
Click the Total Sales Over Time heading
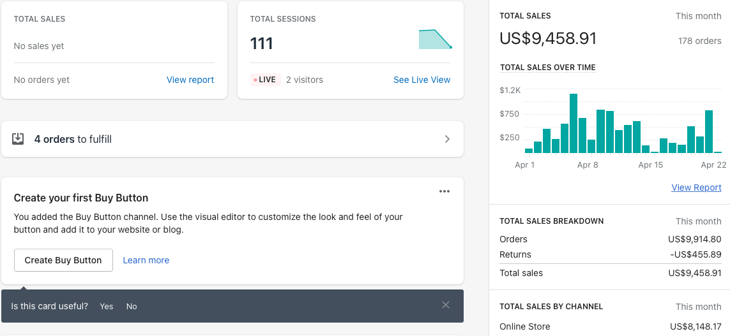tap(547, 68)
